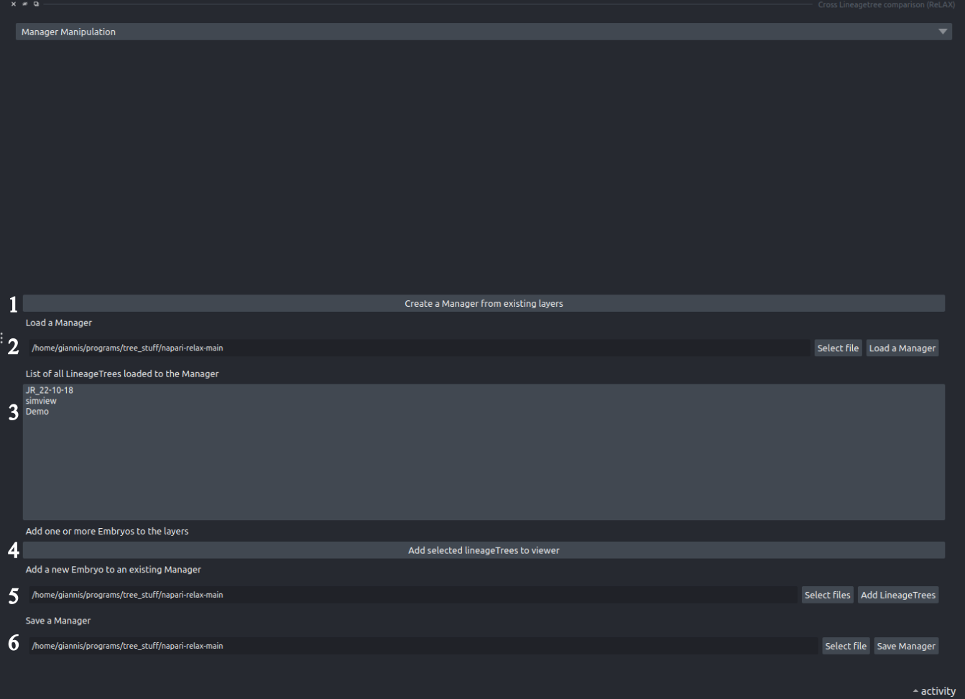Screen dimensions: 965x699
Task: Click the Save Manager button
Action: click(x=905, y=646)
